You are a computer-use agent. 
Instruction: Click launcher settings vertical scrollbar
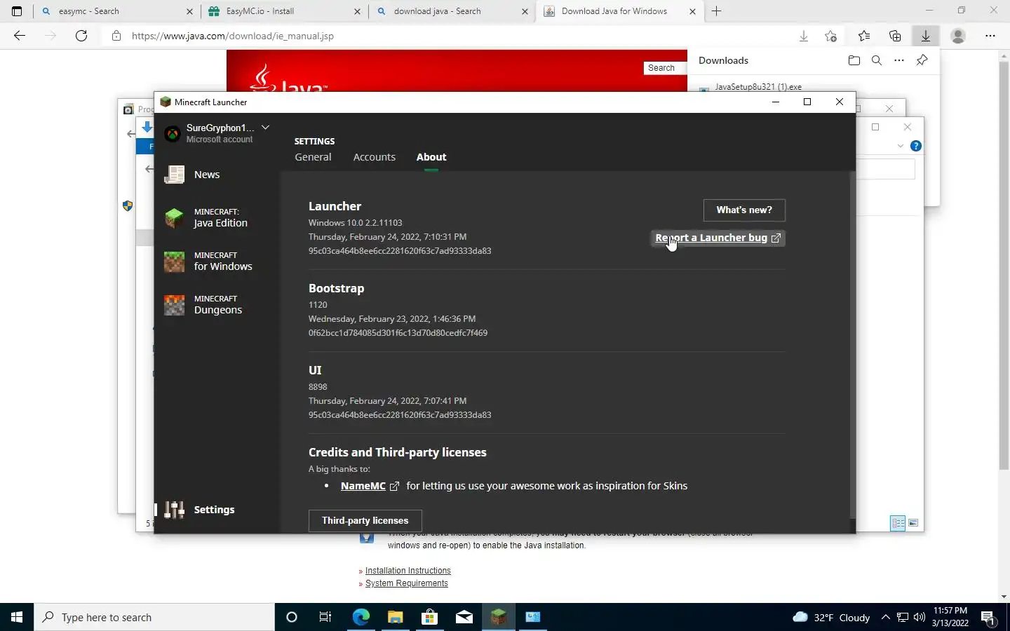(852, 344)
